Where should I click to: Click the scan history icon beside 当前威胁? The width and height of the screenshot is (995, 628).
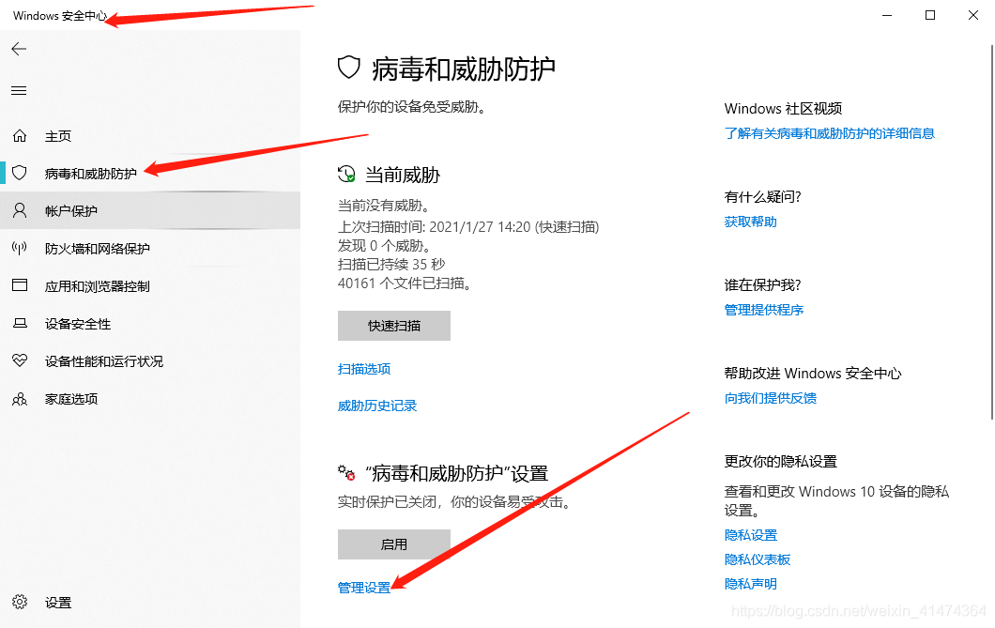click(x=346, y=174)
